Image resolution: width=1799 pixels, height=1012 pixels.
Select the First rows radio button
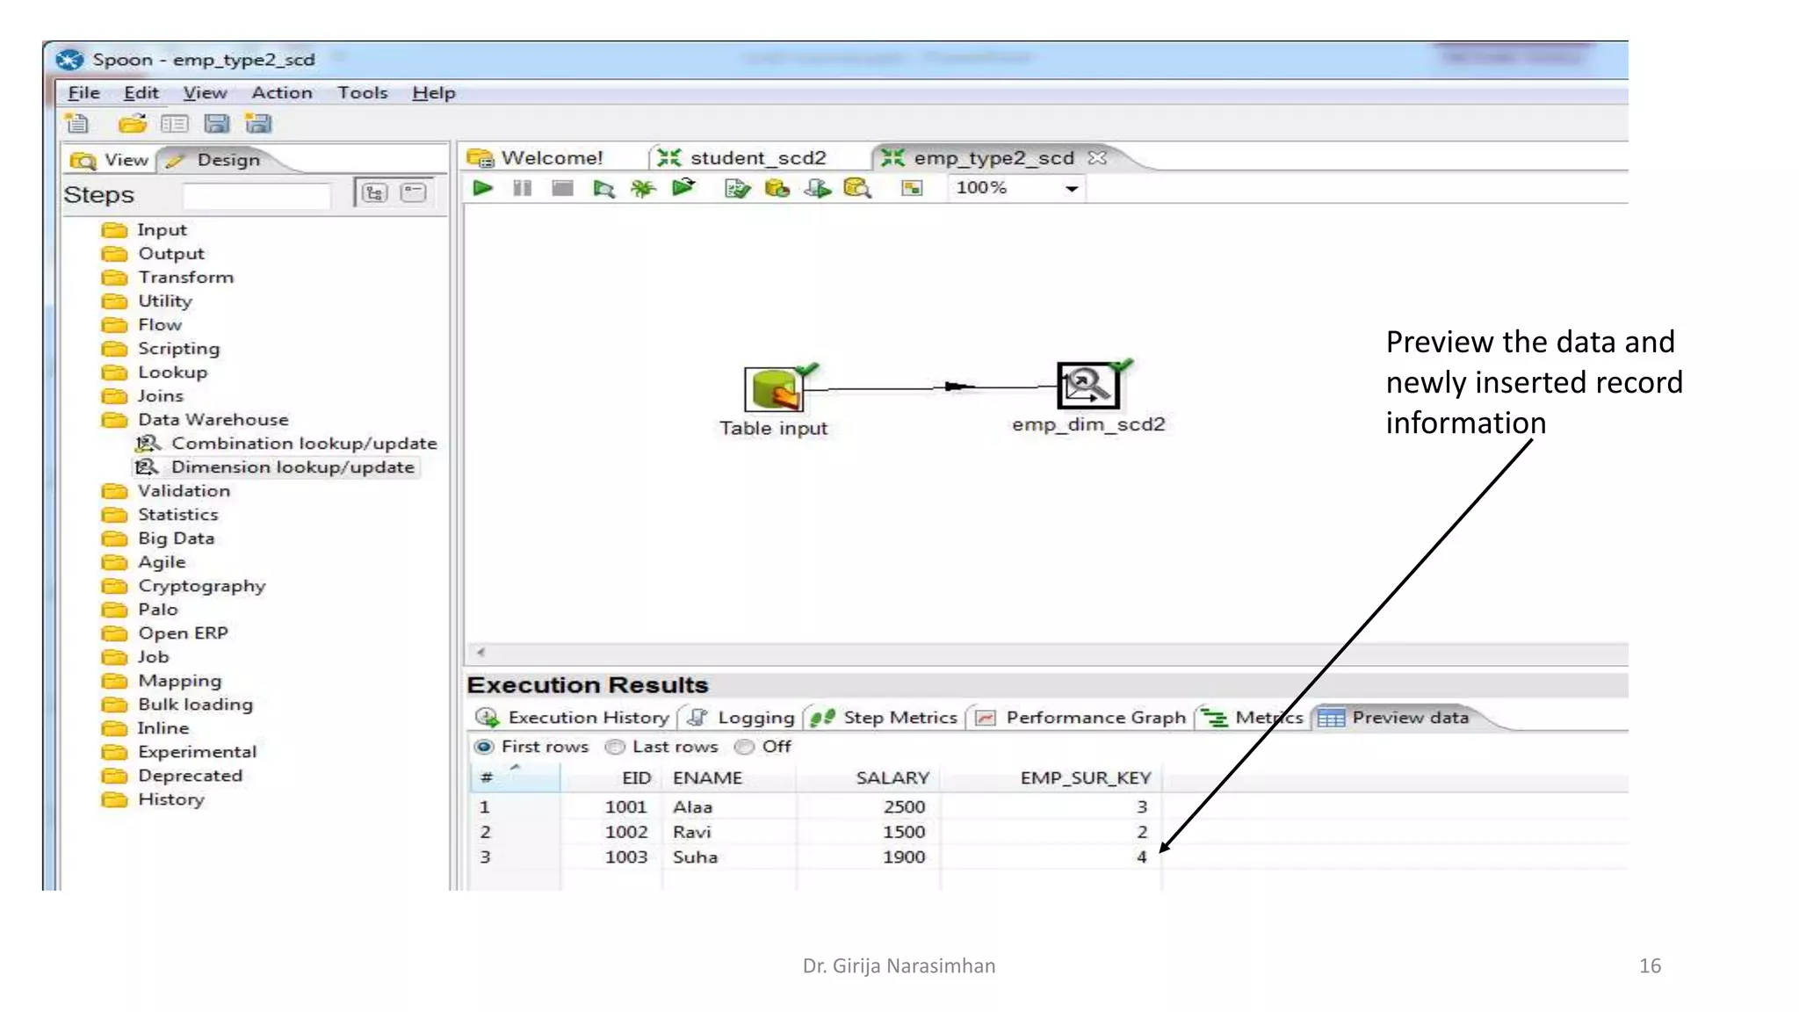[x=484, y=747]
